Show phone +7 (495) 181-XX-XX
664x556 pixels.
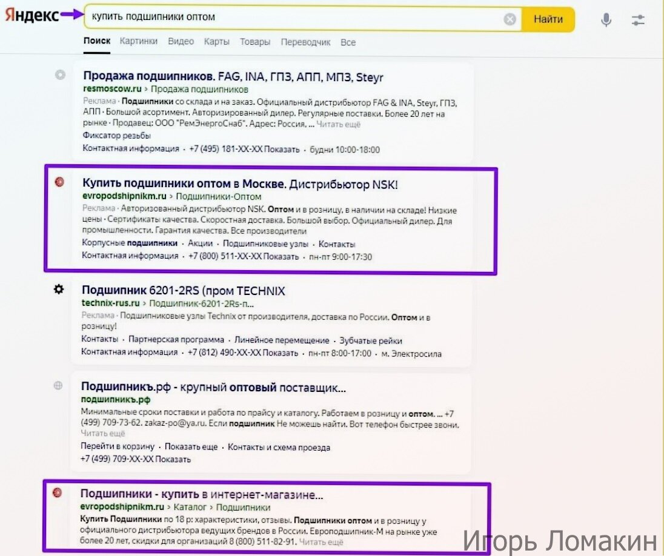(244, 149)
